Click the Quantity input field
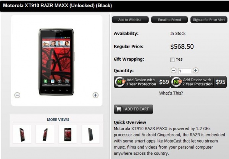 (x=184, y=71)
